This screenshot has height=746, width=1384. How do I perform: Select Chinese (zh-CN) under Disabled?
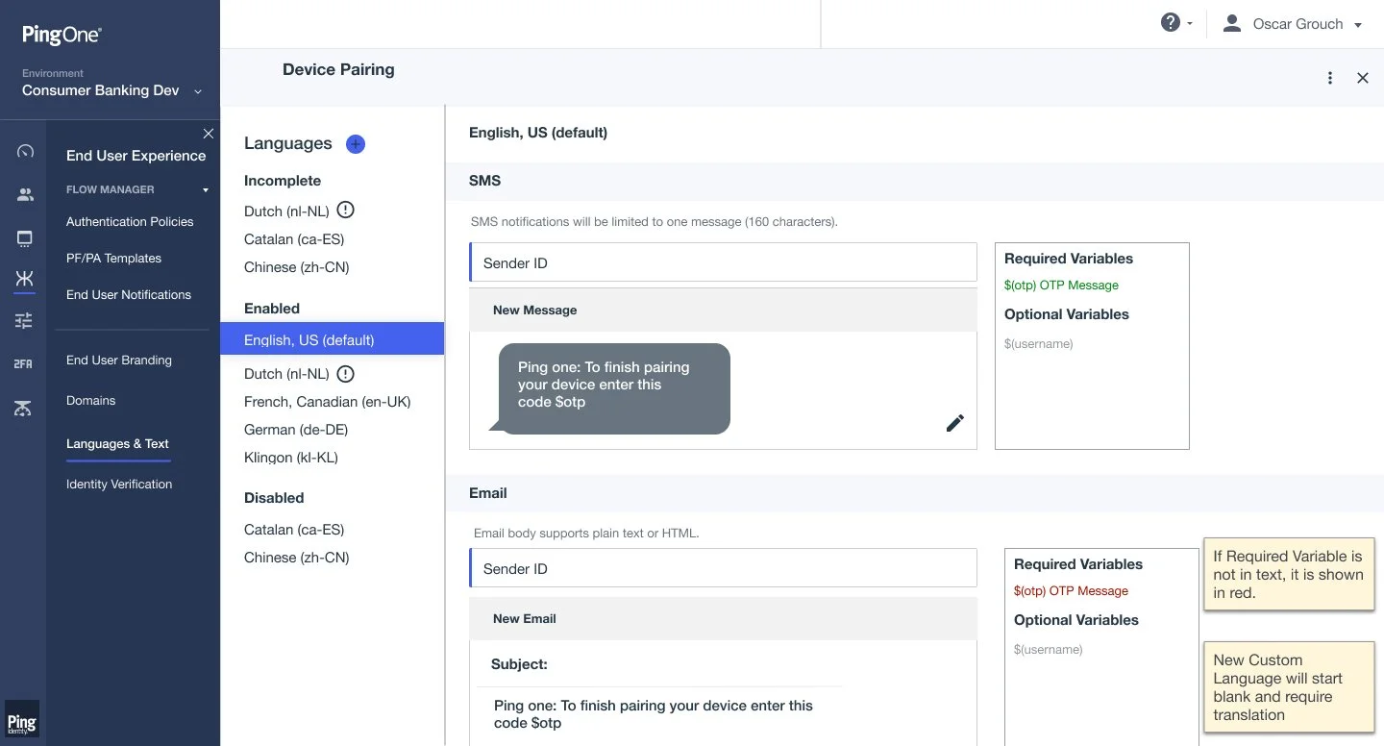click(x=297, y=558)
